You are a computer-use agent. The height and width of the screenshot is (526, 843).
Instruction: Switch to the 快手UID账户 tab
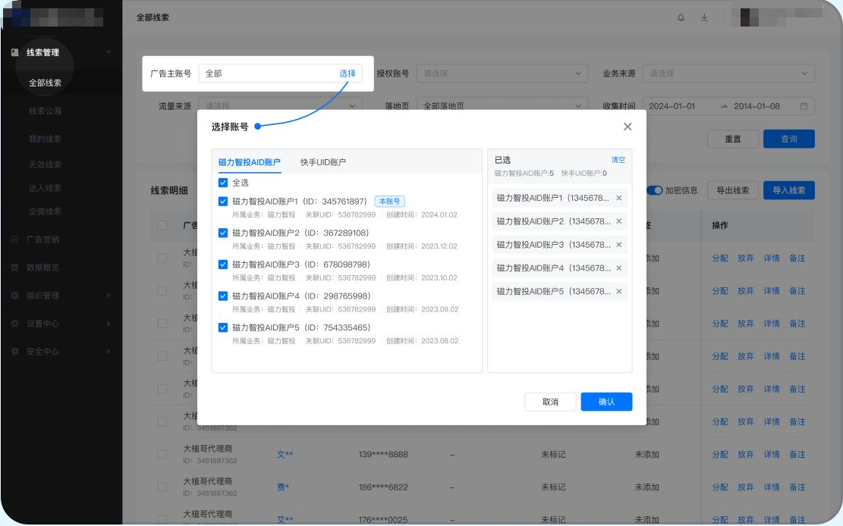(324, 161)
